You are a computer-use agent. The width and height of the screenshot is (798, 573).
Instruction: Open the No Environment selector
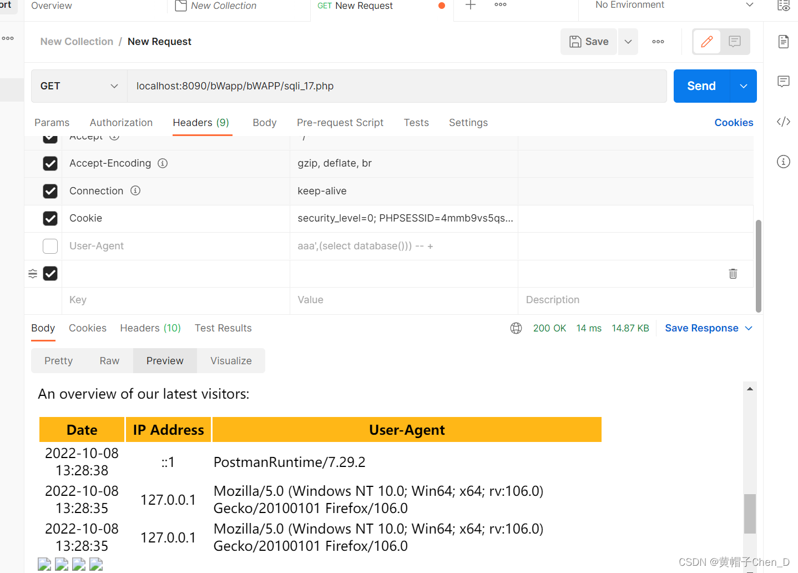[x=666, y=5]
